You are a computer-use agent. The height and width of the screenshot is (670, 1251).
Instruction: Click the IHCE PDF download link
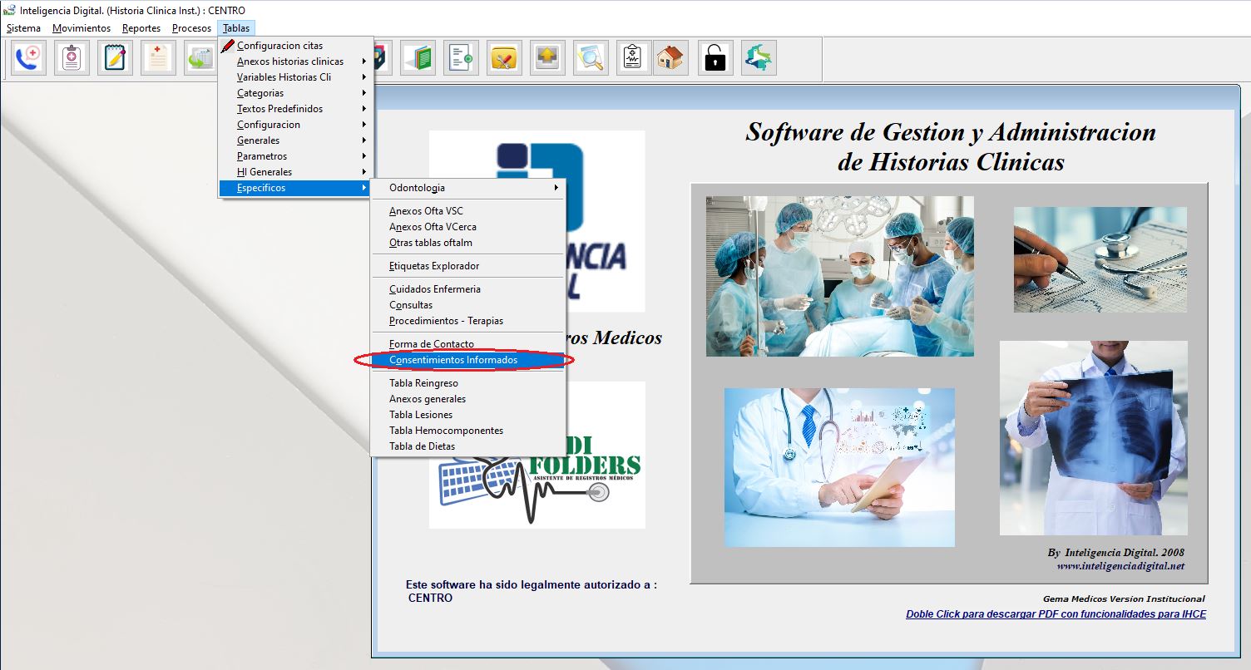(1056, 614)
